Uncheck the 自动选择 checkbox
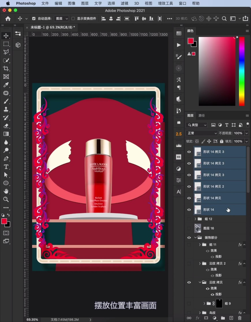251x322 pixels. tap(34, 19)
